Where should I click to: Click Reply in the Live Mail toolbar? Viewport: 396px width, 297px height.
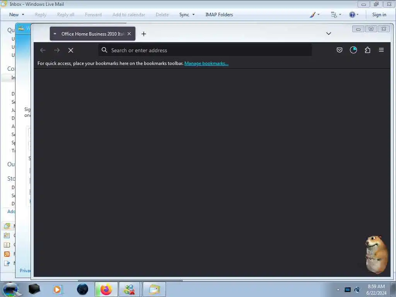pyautogui.click(x=41, y=15)
